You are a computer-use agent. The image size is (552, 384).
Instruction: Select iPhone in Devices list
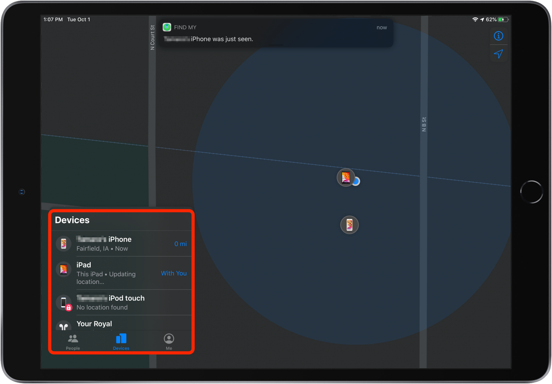[x=122, y=244]
